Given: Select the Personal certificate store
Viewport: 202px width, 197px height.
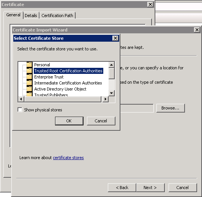Looking at the screenshot, I should (42, 65).
